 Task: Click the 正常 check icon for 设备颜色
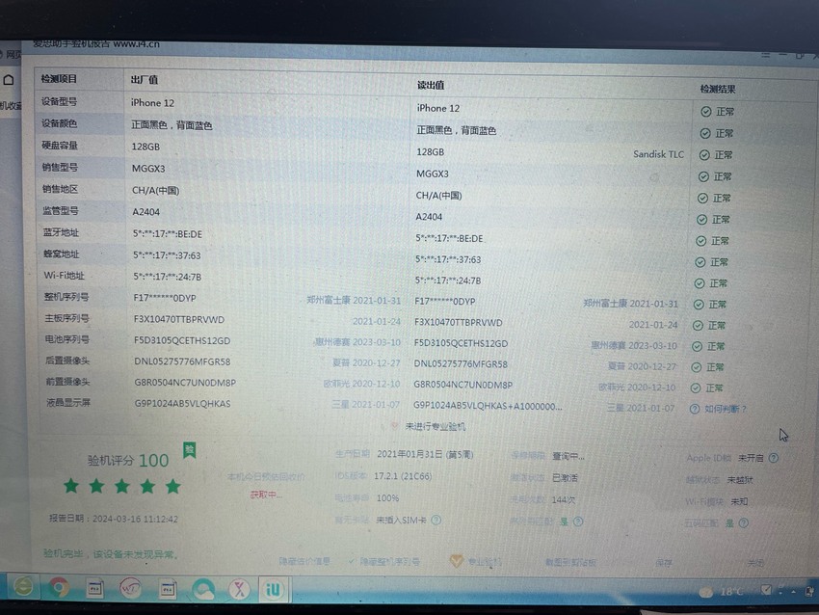[705, 134]
